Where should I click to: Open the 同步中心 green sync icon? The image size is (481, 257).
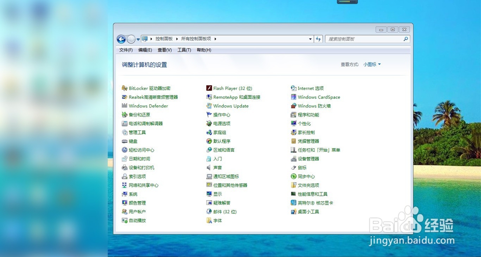pos(293,177)
